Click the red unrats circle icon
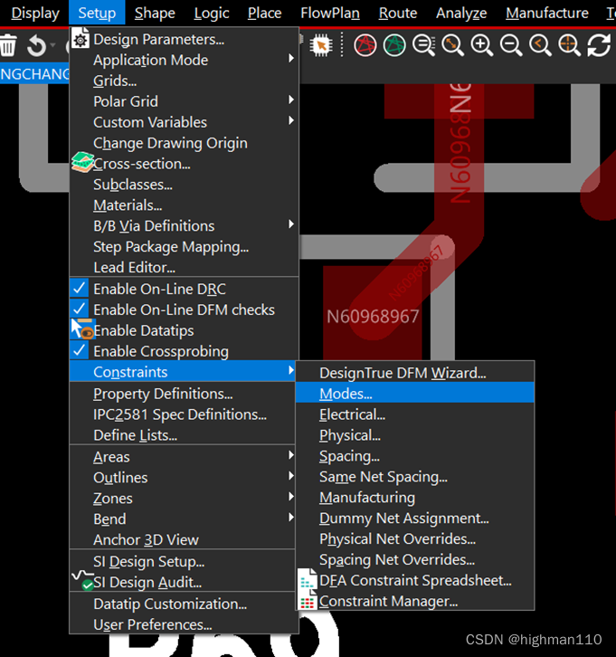This screenshot has width=616, height=657. click(x=365, y=45)
